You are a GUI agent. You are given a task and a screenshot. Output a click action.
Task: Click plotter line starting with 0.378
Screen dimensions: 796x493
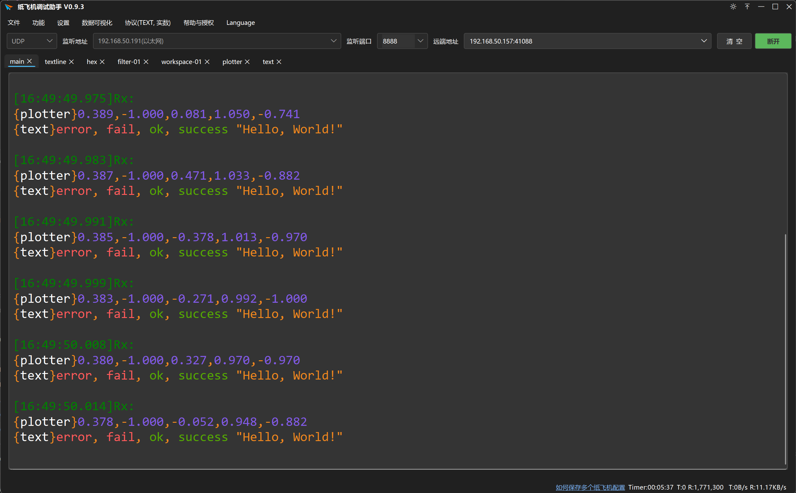[x=160, y=422]
